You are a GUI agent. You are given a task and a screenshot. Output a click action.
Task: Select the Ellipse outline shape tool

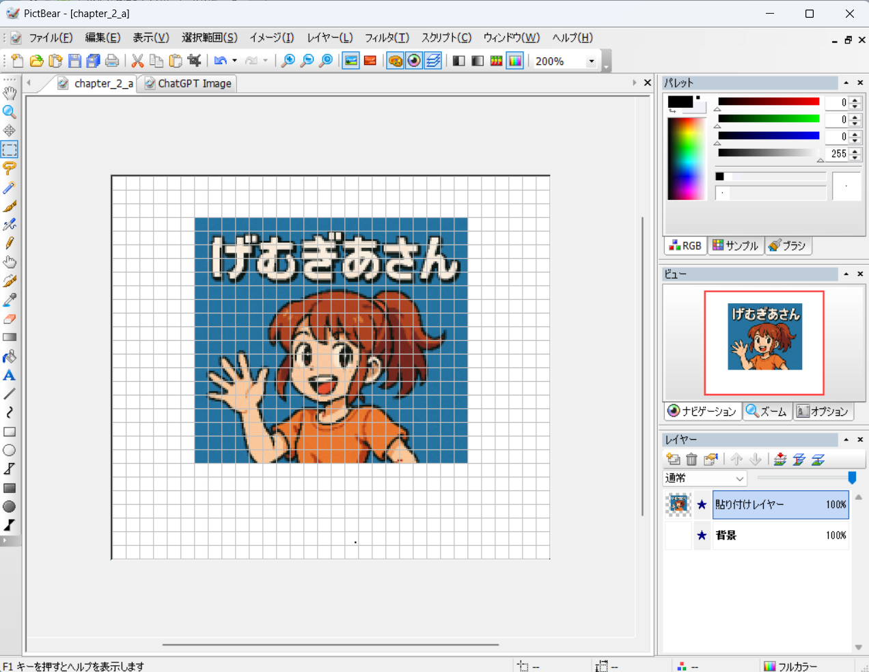[x=10, y=451]
